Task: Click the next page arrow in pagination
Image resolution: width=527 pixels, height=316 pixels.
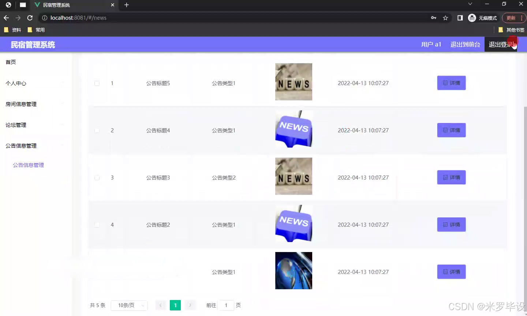Action: click(x=190, y=305)
